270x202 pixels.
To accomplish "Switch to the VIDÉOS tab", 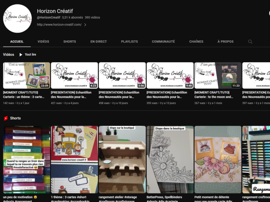I will (x=44, y=41).
